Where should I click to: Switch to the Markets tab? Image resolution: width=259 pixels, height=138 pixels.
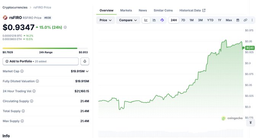126,10
